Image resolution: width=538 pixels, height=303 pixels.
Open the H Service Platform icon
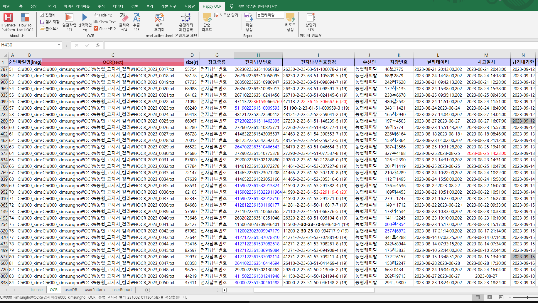pos(8,22)
